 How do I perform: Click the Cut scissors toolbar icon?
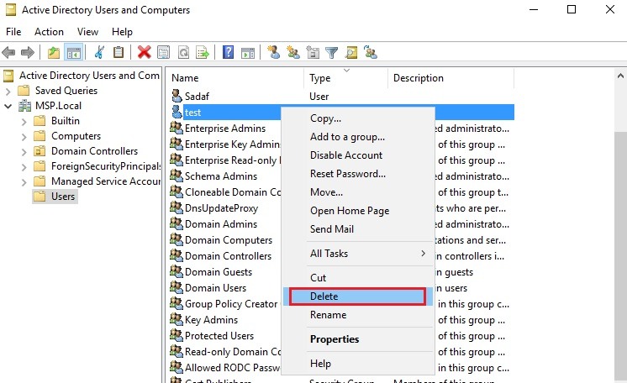click(x=99, y=52)
